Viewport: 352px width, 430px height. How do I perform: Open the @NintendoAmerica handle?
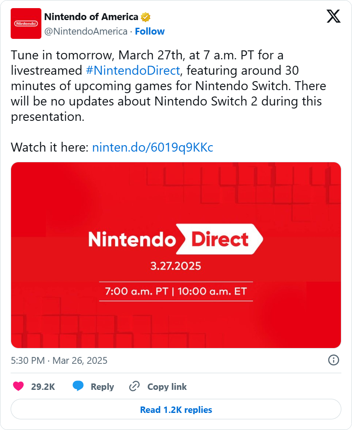coord(86,31)
